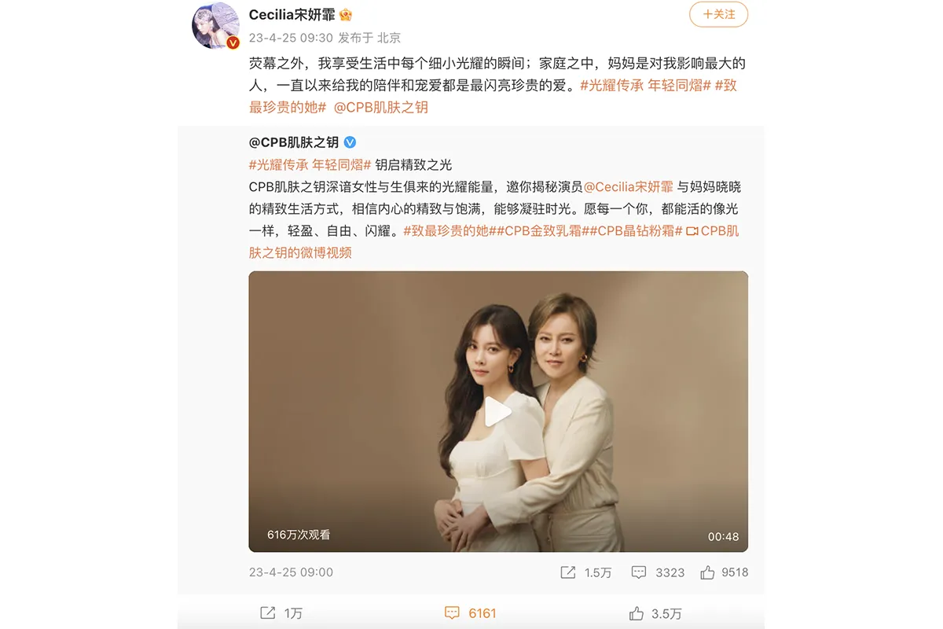Click blue verified badge beside CPB肌肤之钥

[350, 142]
